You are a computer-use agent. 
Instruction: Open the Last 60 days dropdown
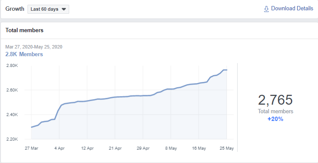coord(48,9)
